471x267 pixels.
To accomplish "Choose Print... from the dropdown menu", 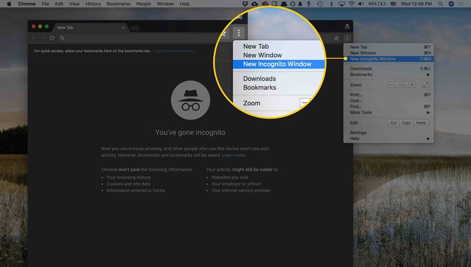I will point(388,95).
